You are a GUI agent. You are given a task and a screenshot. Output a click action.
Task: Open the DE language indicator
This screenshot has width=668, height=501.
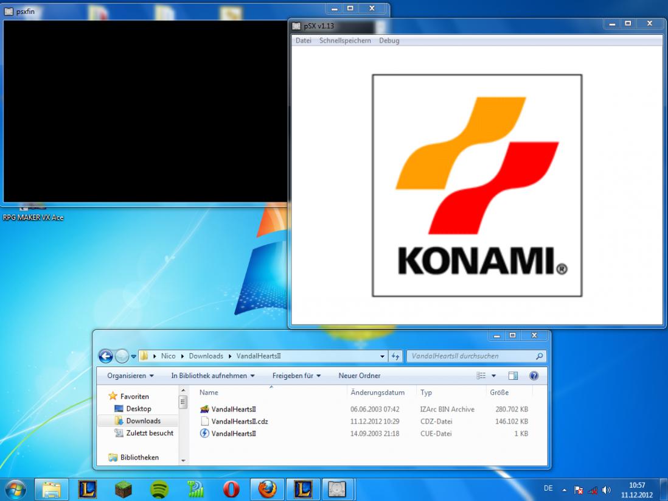click(x=548, y=488)
